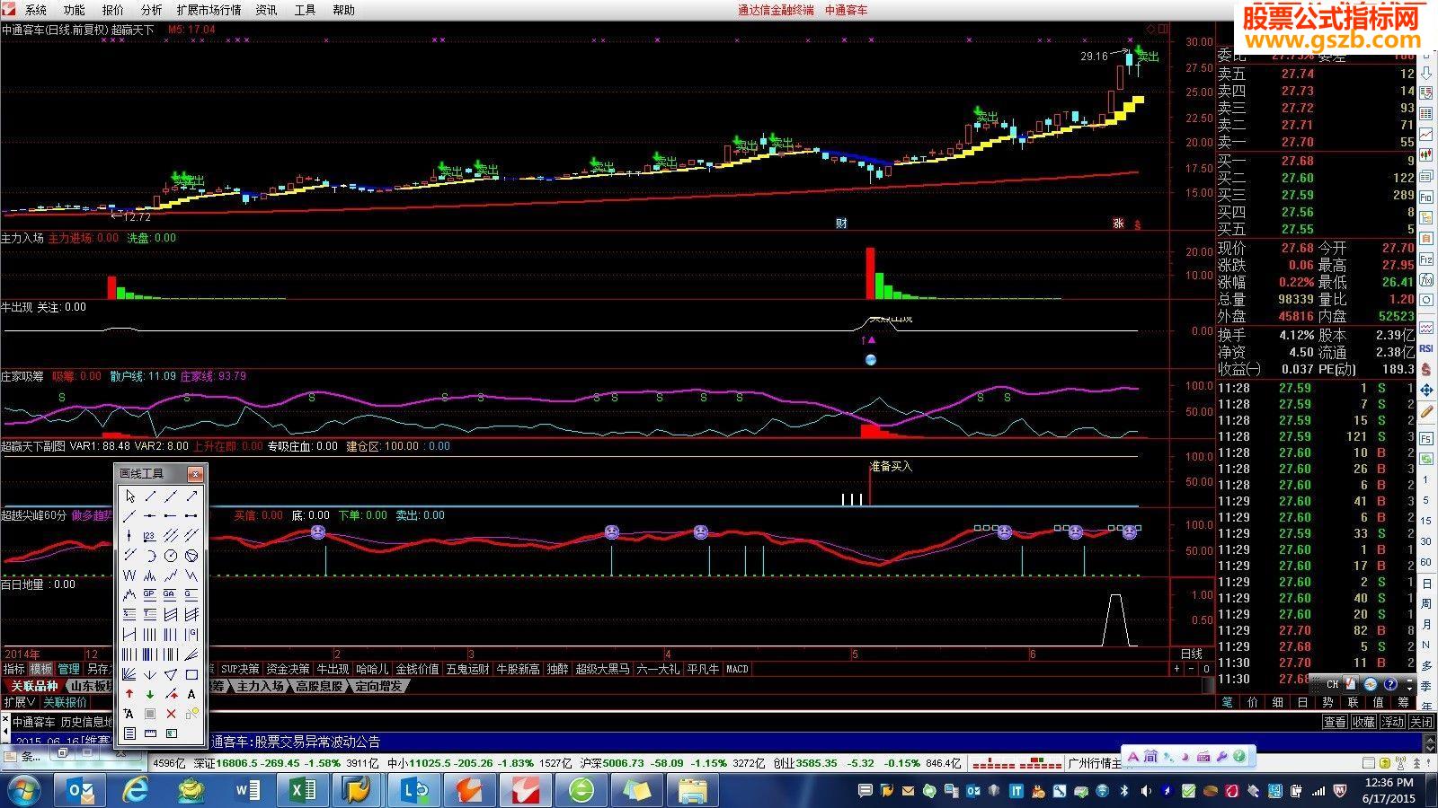Click the 查看 button
This screenshot has height=808, width=1438.
1336,722
